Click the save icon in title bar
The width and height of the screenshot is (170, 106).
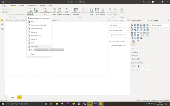(x=3, y=2)
